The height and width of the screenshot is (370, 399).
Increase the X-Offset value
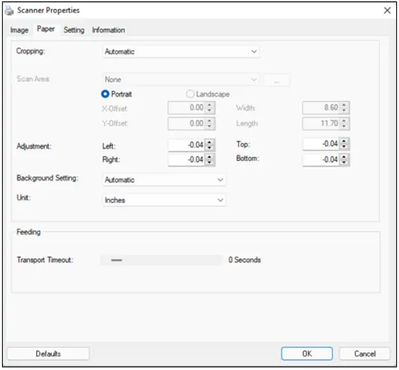tap(209, 105)
